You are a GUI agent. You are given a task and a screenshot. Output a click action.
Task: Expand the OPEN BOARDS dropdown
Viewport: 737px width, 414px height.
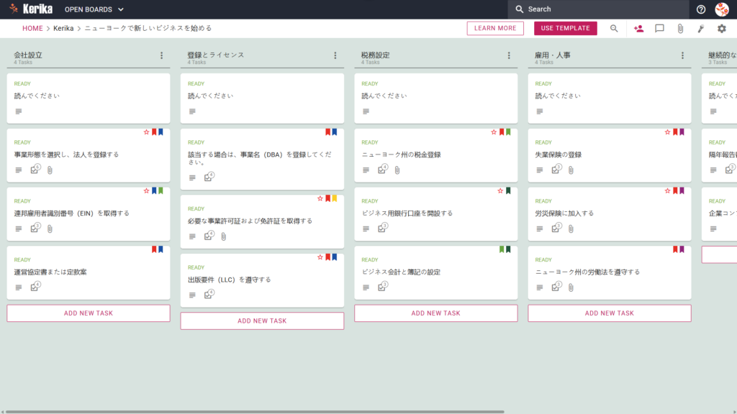coord(94,9)
